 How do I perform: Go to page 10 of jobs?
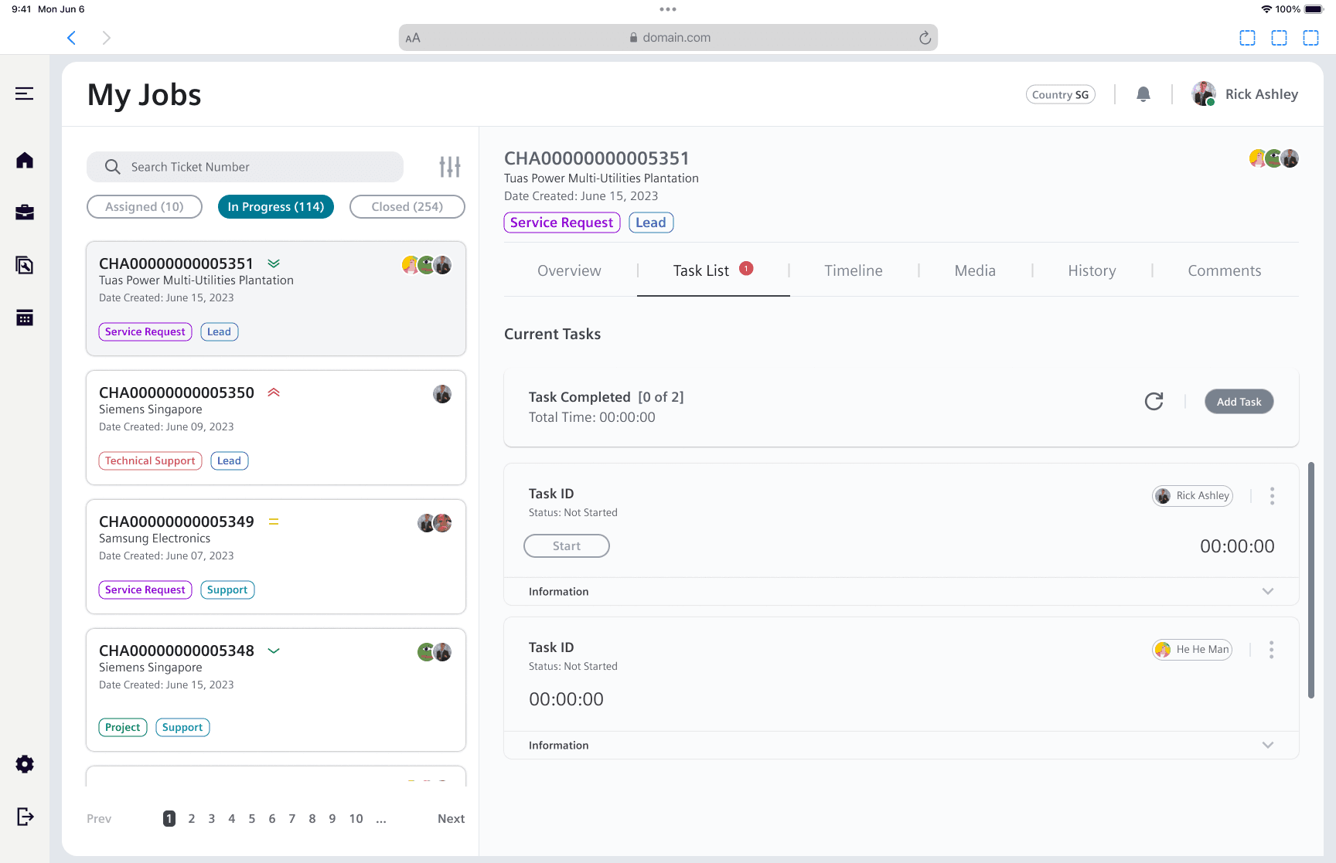click(356, 819)
